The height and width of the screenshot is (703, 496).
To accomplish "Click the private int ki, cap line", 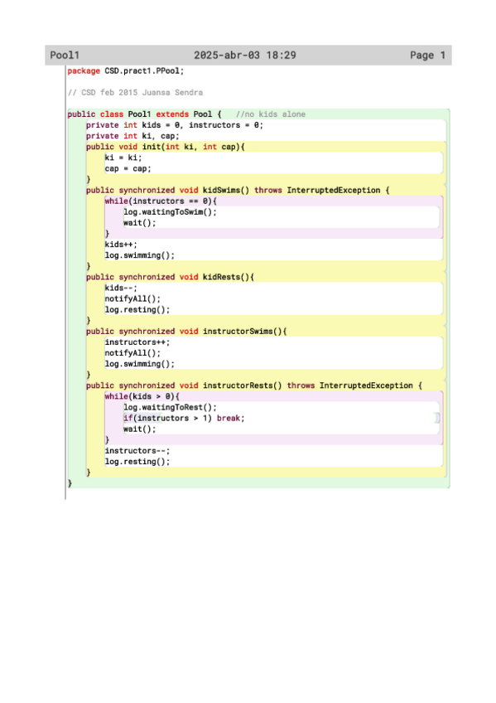I will tap(132, 136).
